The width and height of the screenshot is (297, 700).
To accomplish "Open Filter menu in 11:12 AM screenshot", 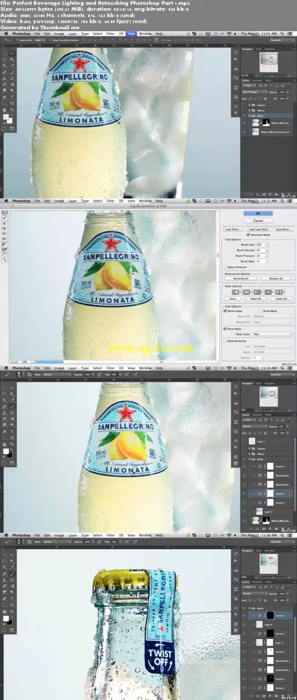I will click(110, 200).
